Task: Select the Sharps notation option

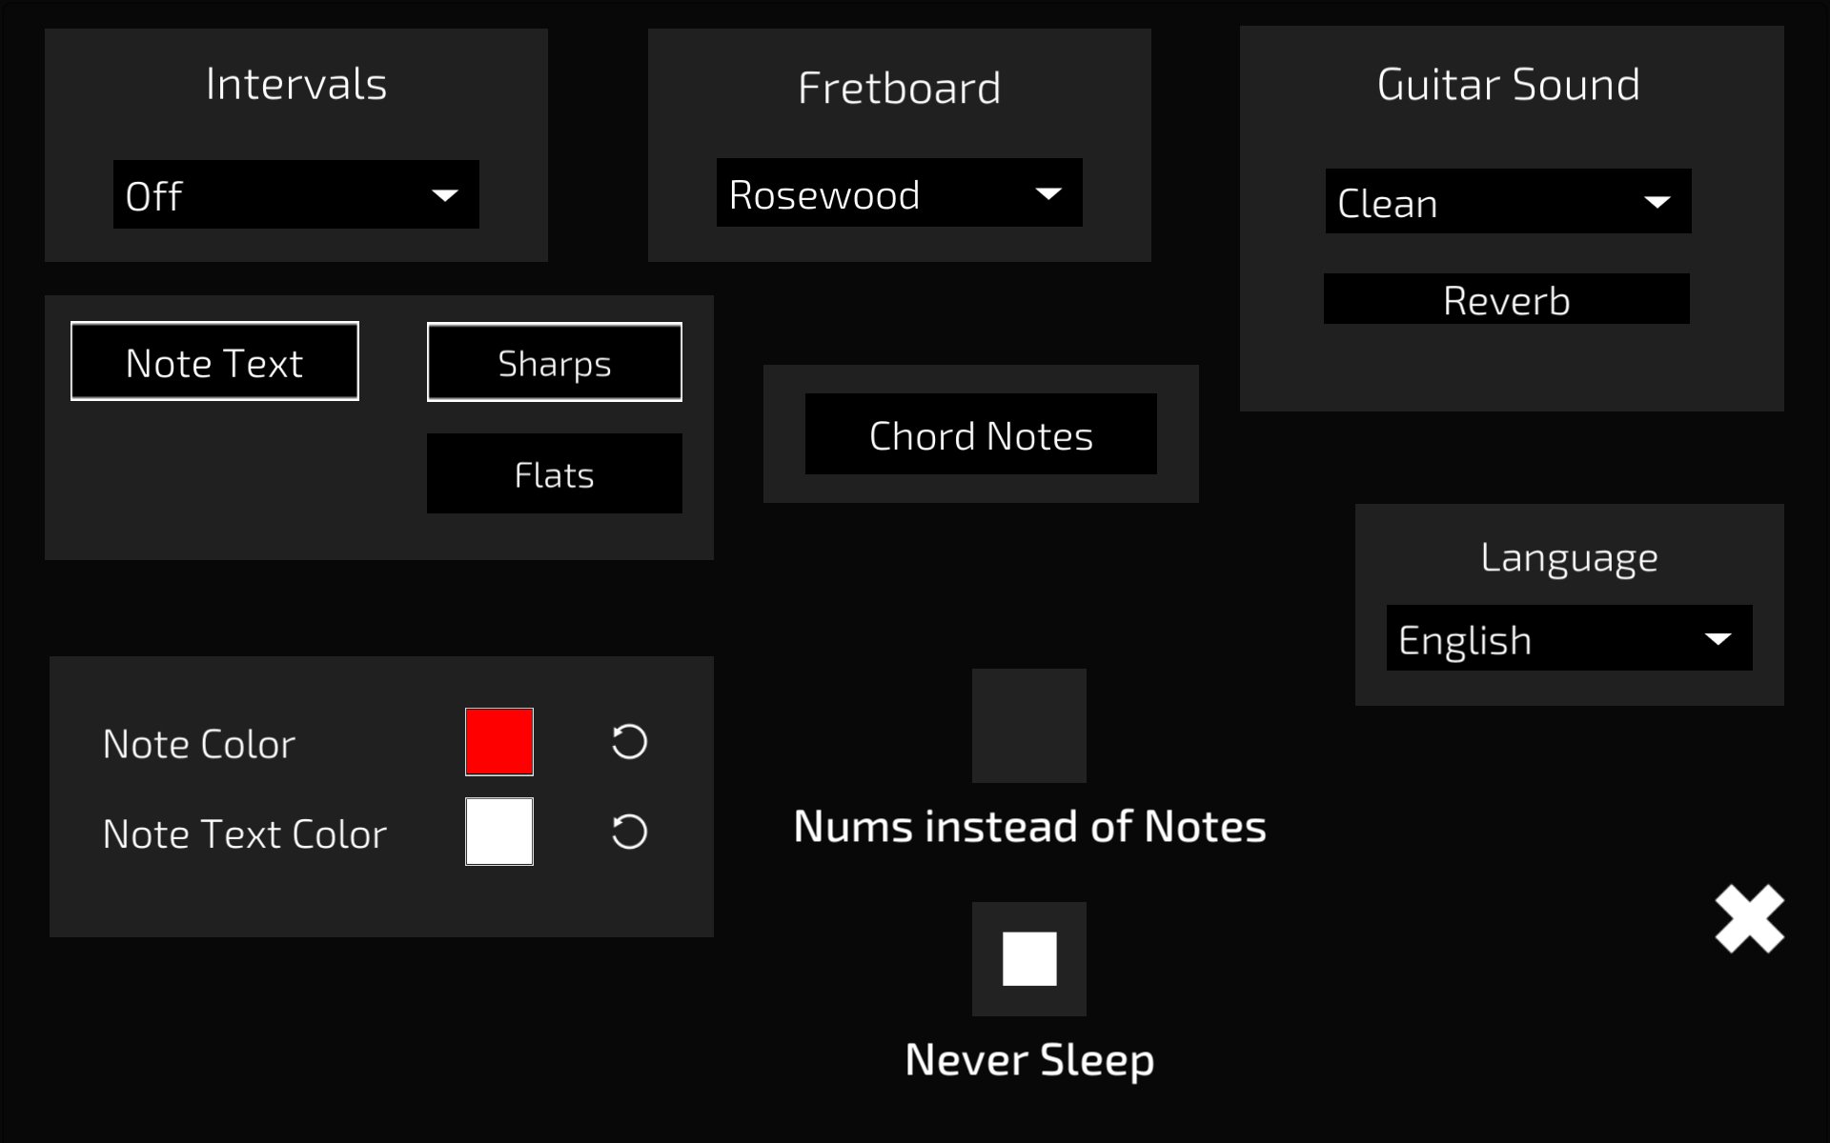Action: (554, 363)
